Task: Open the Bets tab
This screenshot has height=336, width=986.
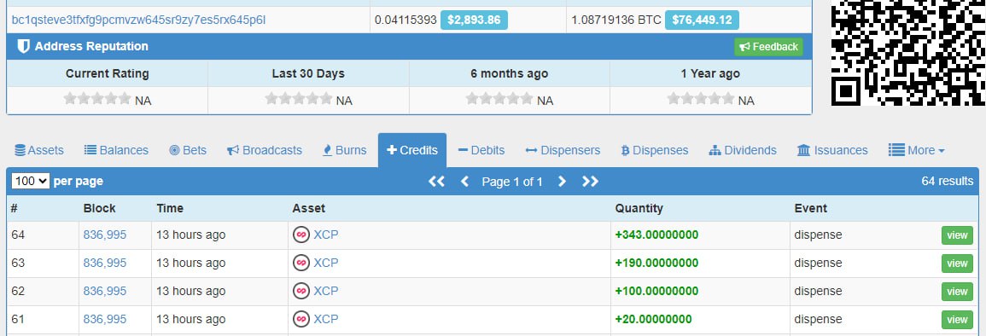Action: 188,150
